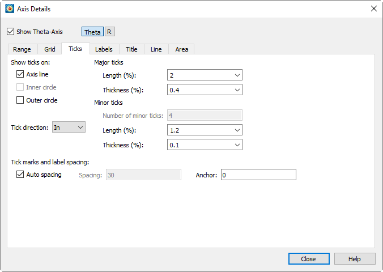Close the Axis Details dialog with X

coord(373,8)
